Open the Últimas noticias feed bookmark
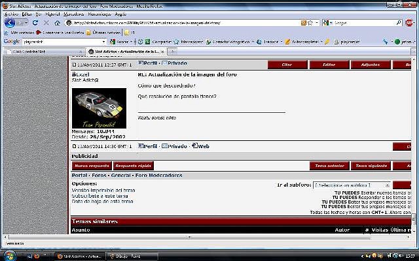The width and height of the screenshot is (419, 261). point(103,33)
